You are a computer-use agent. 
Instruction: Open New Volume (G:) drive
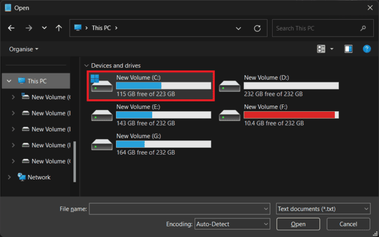pyautogui.click(x=151, y=144)
